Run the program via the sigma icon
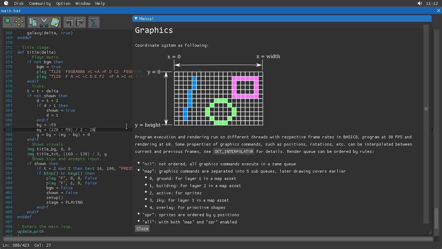This screenshot has width=442, height=249. click(x=94, y=22)
